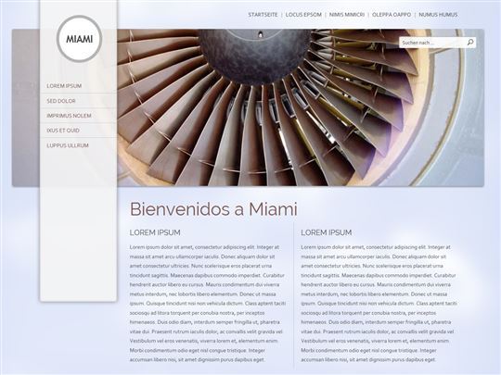Viewport: 501px width, 375px height.
Task: Click the right column LOREM IPSUM heading
Action: coord(327,232)
